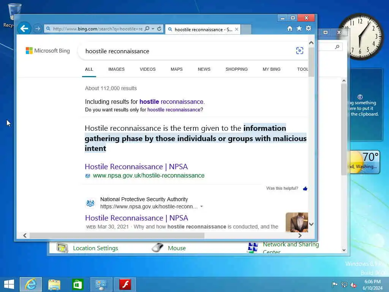Open Bing visual search camera icon
The image size is (389, 292).
299,51
